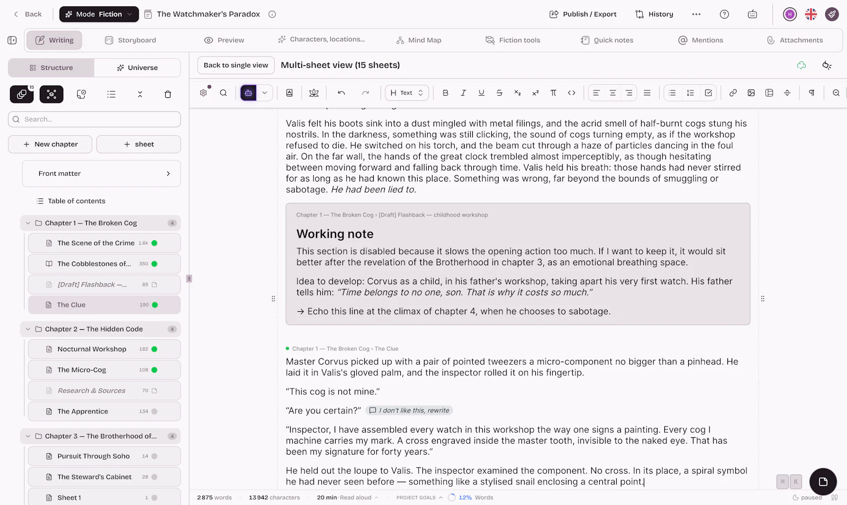
Task: Open Characters, locations tab
Action: coord(321,39)
